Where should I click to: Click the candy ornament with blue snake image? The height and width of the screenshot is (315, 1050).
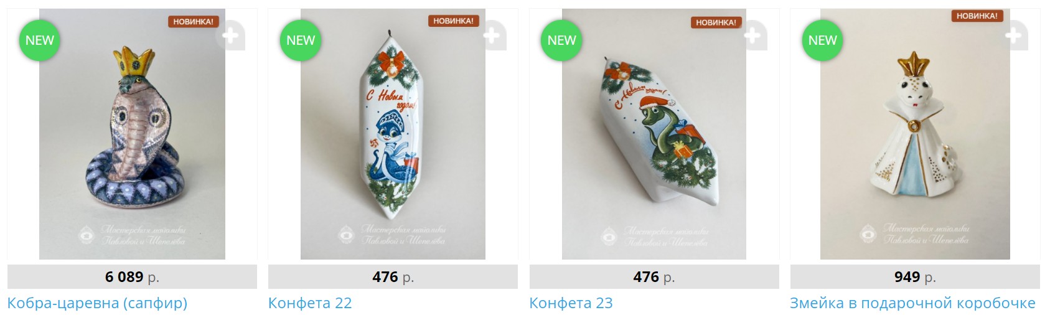pos(393,134)
